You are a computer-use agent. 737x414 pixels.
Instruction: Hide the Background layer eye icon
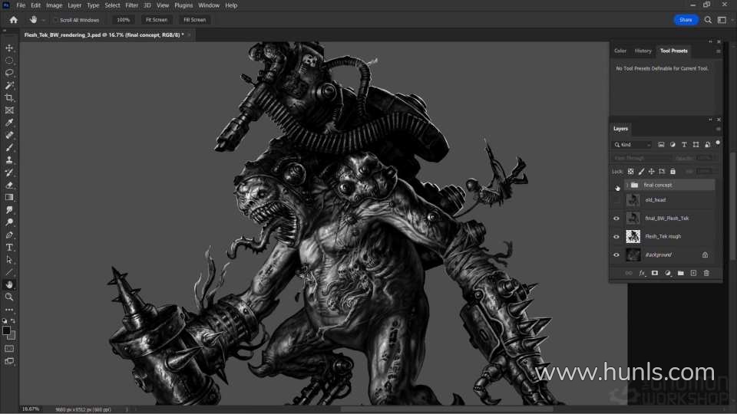(616, 255)
